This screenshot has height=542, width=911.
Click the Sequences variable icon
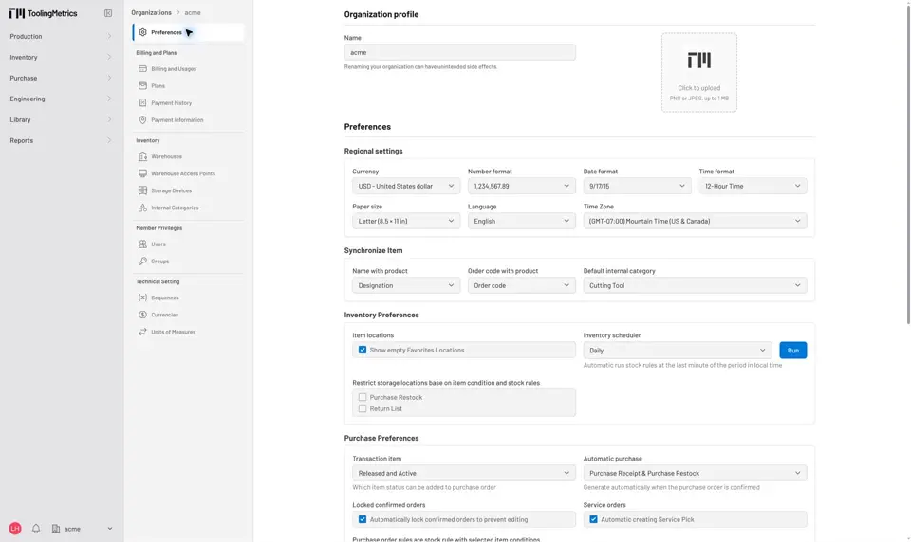click(x=143, y=298)
